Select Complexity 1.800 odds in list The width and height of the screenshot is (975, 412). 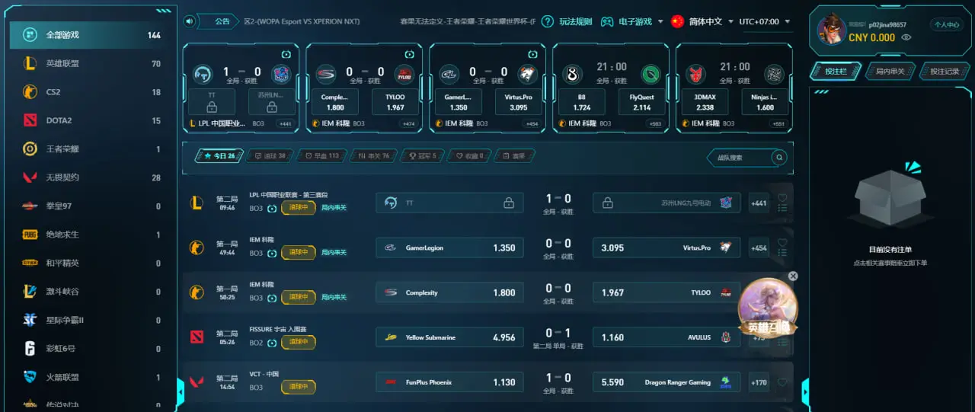449,292
